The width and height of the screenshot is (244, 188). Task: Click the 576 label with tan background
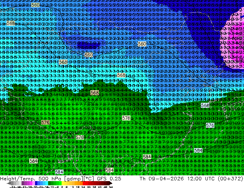click(45, 122)
